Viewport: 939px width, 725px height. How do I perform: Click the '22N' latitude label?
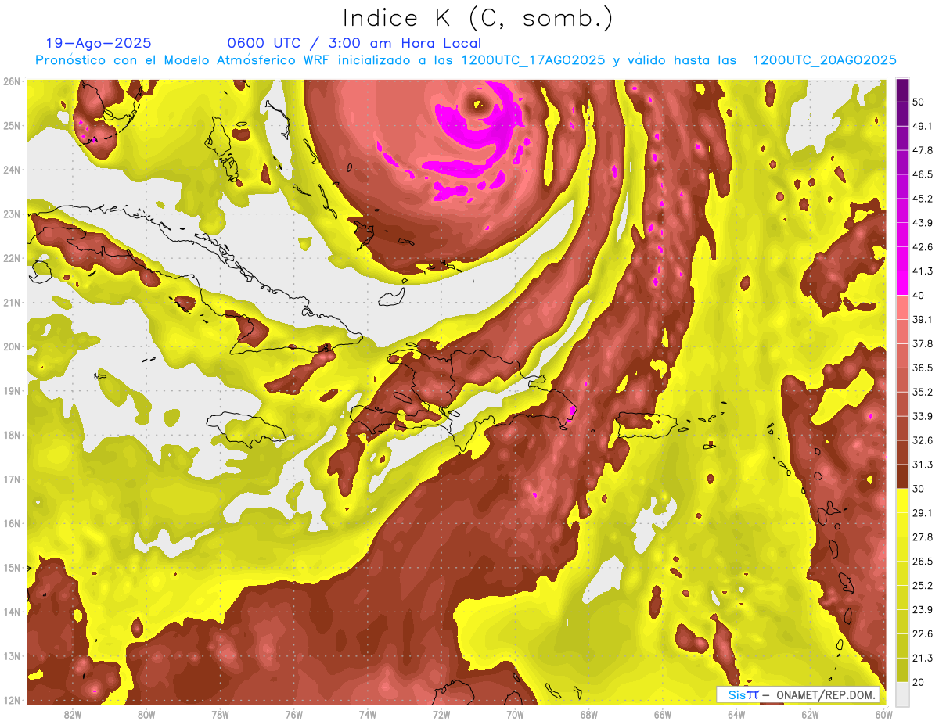(x=12, y=258)
